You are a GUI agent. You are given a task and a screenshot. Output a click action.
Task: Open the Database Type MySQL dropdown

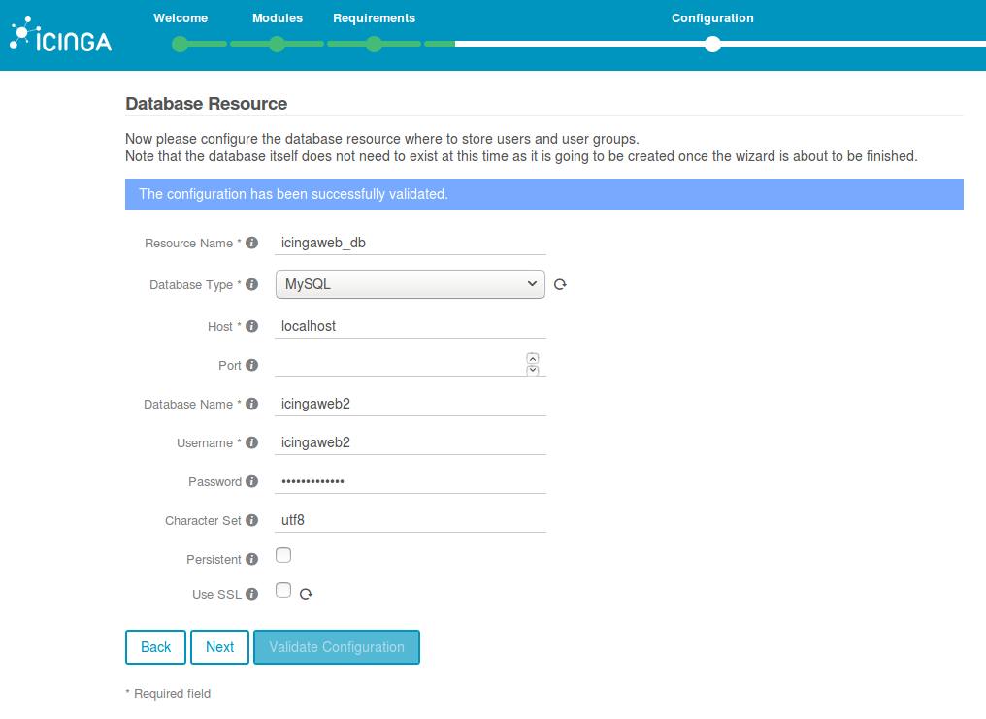click(x=410, y=284)
